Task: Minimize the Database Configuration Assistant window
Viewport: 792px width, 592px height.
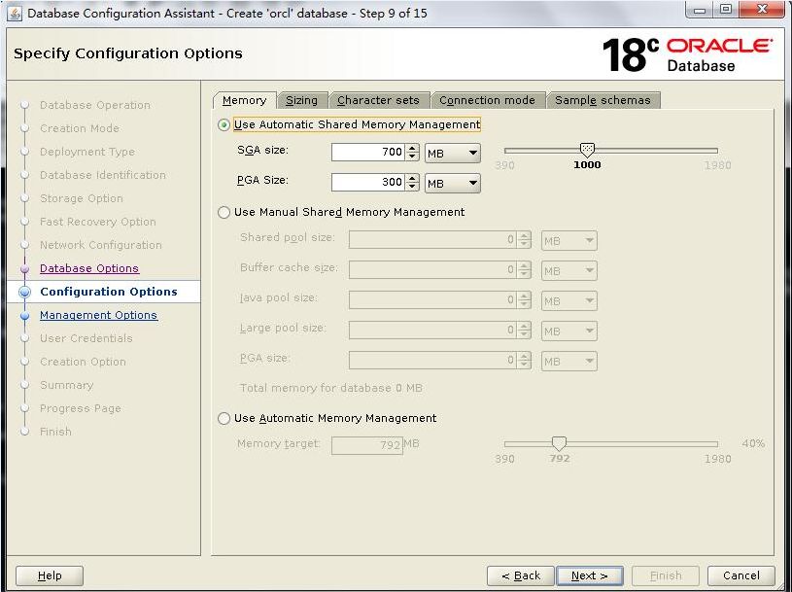Action: click(x=699, y=10)
